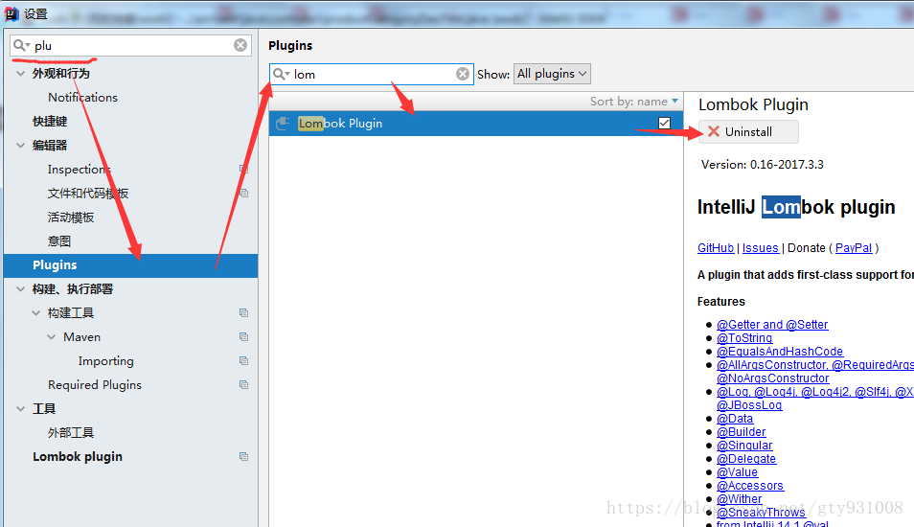The image size is (914, 527).
Task: Clear the settings search field text
Action: [240, 45]
